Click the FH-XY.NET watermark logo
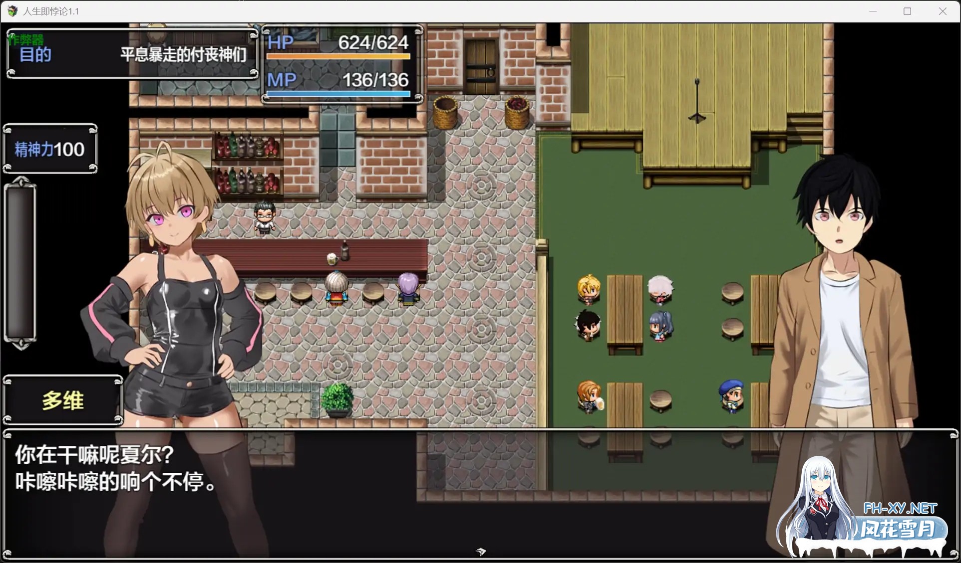 pyautogui.click(x=899, y=507)
